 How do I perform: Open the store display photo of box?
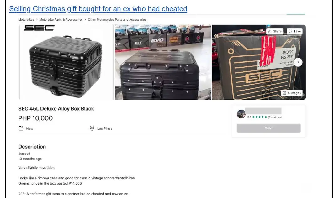pos(163,62)
